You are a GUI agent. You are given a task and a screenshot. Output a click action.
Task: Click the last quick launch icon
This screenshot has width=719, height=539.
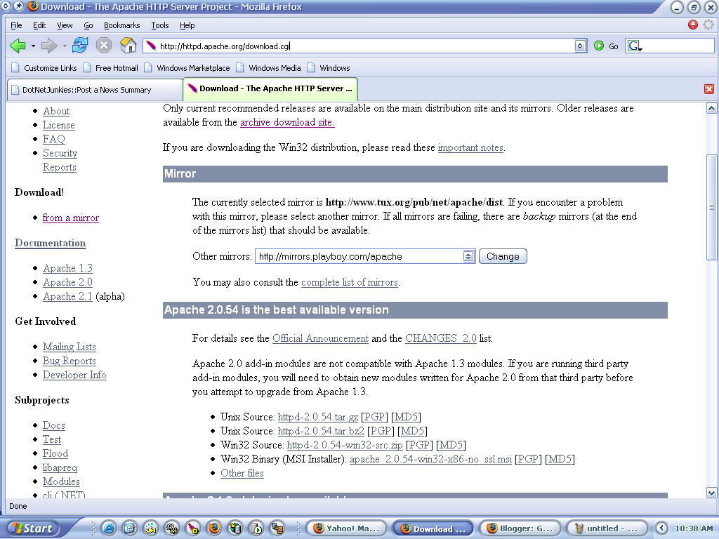(x=277, y=528)
